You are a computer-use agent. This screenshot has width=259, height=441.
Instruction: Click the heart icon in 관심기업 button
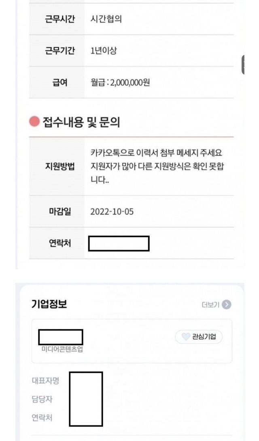[185, 337]
